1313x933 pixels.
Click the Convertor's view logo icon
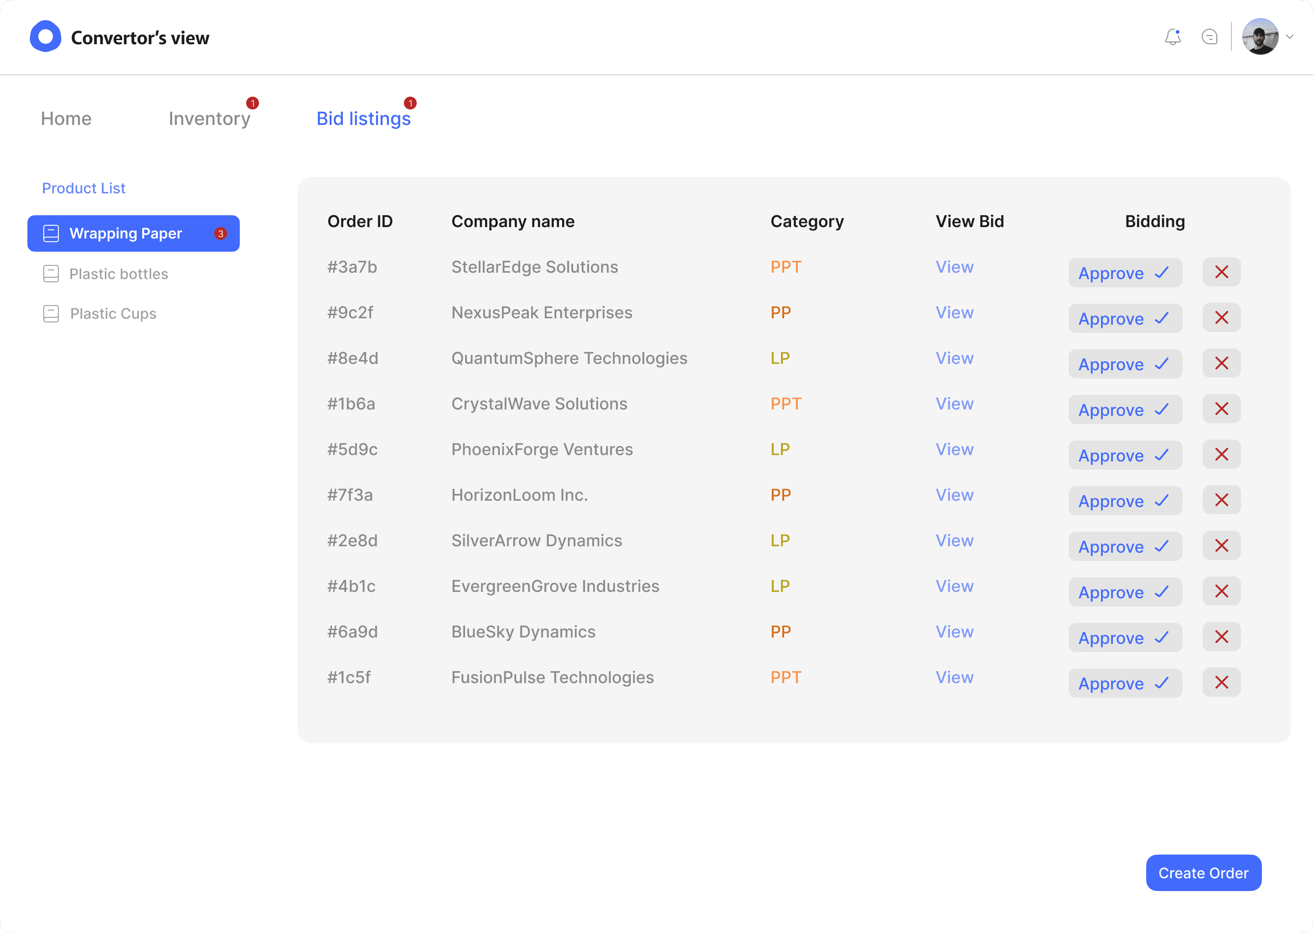click(x=46, y=37)
